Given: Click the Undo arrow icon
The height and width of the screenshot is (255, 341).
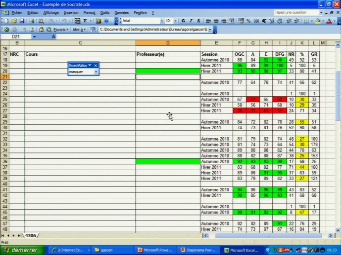Looking at the screenshot, I should (x=64, y=21).
